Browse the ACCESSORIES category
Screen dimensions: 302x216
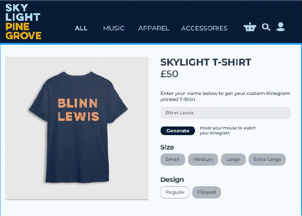click(x=204, y=28)
